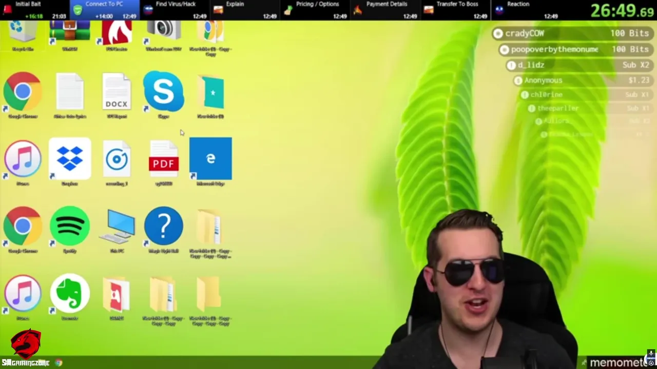The width and height of the screenshot is (657, 369).
Task: Launch the Skype shortcut
Action: click(164, 95)
